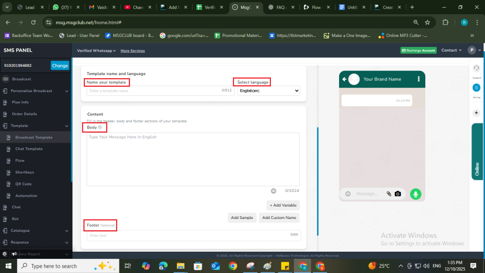
Task: Click the three-dot menu in phone preview
Action: coord(418,79)
